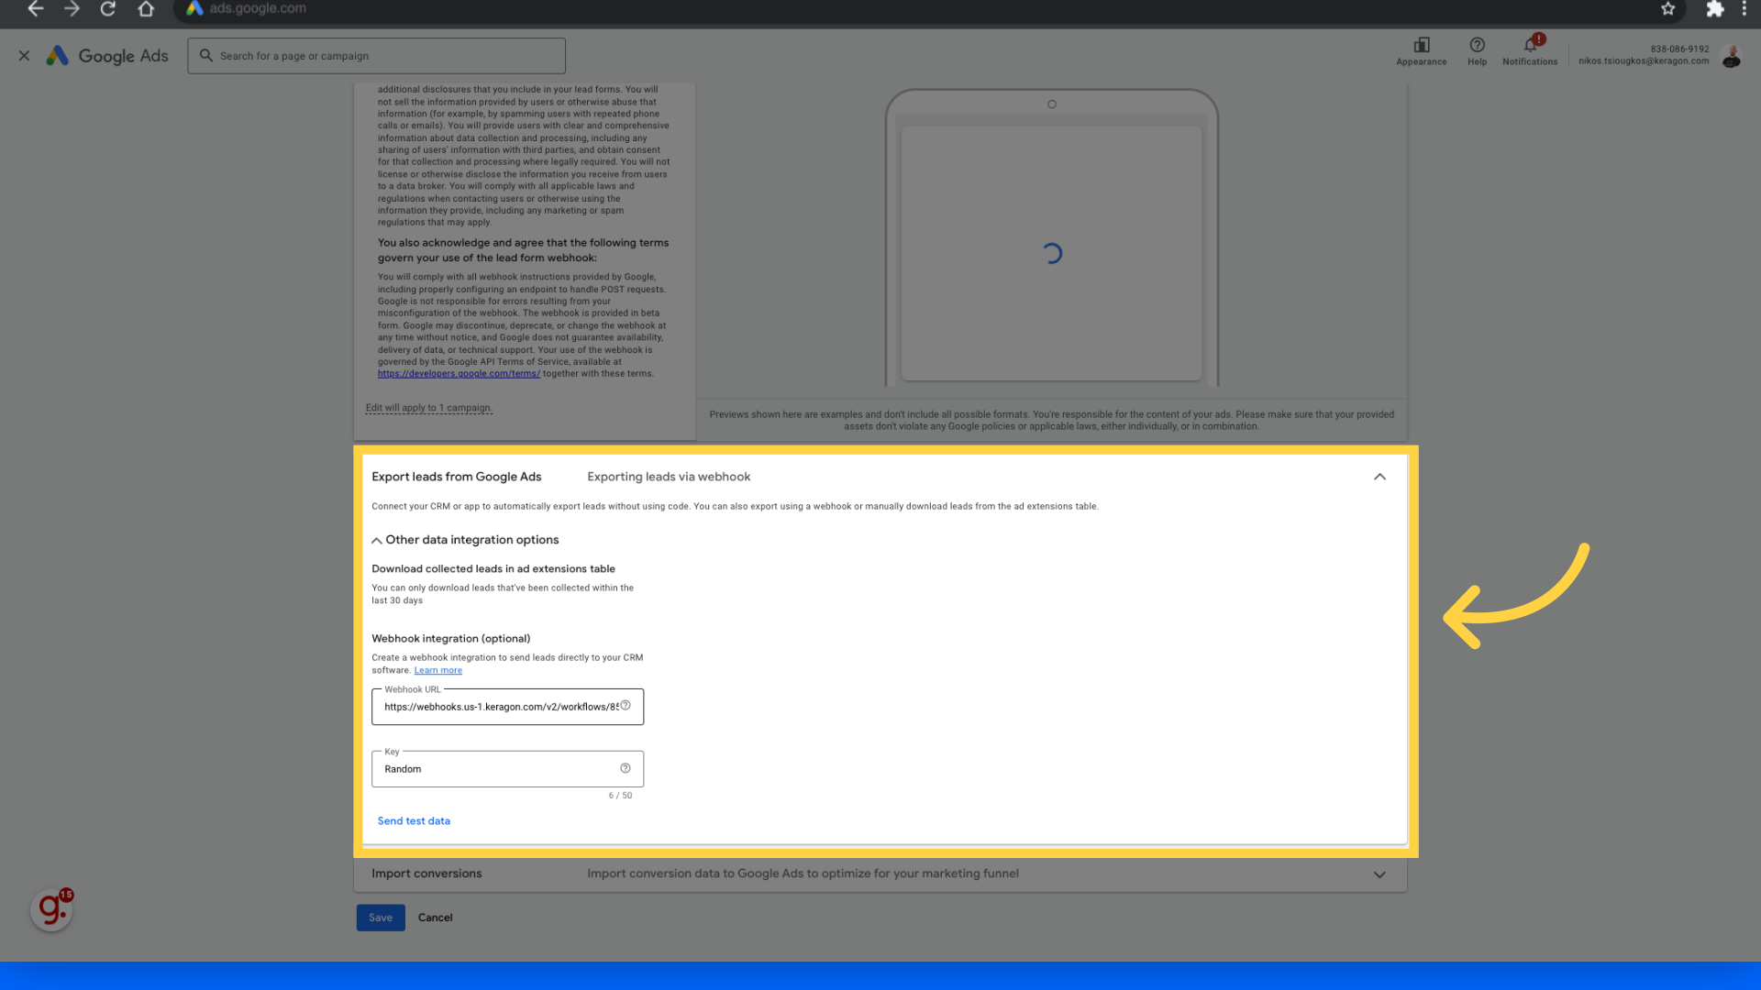Open the account profile avatar
Viewport: 1761px width, 990px height.
click(x=1732, y=57)
